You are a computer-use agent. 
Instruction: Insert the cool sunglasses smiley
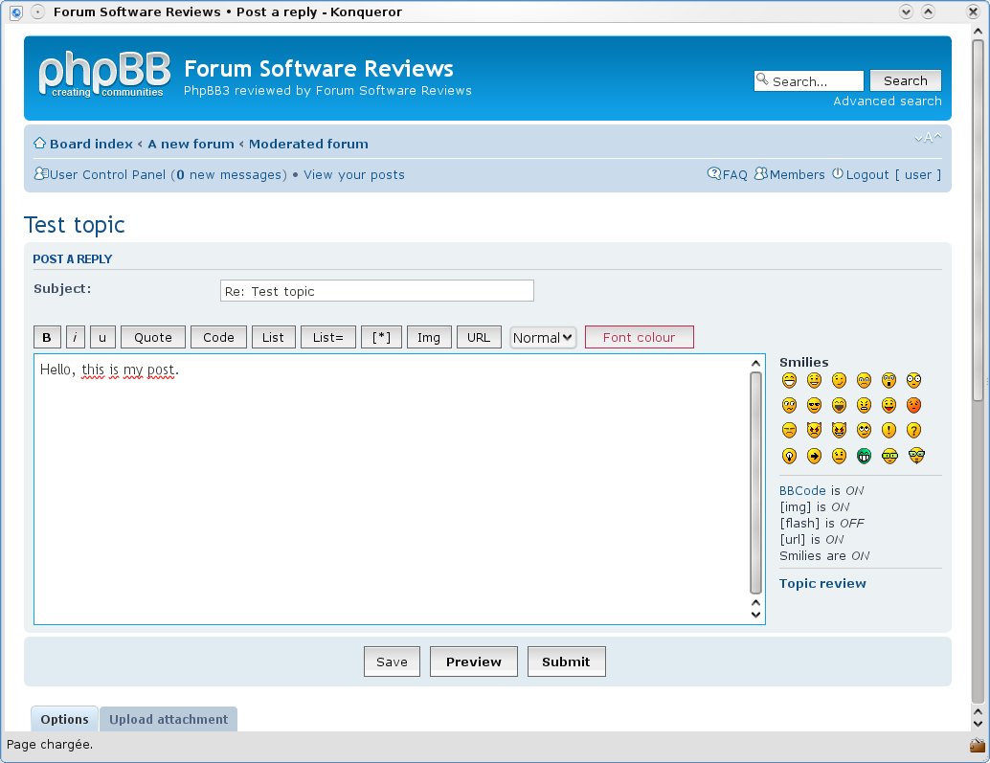pos(814,405)
